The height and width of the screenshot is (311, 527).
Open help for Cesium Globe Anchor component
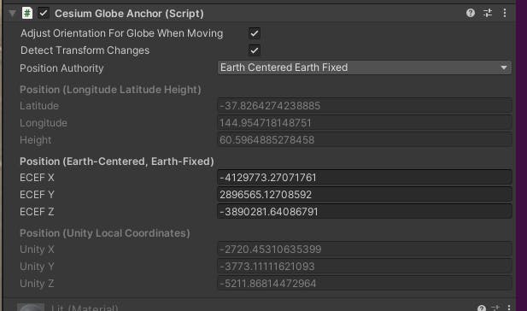[471, 13]
